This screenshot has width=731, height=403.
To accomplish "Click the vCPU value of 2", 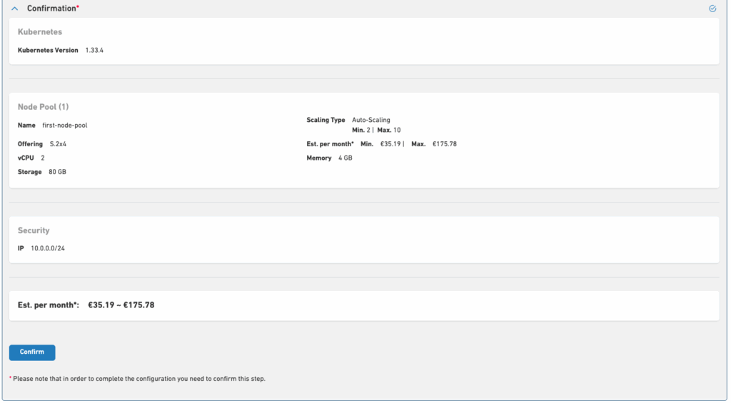I will click(x=43, y=158).
